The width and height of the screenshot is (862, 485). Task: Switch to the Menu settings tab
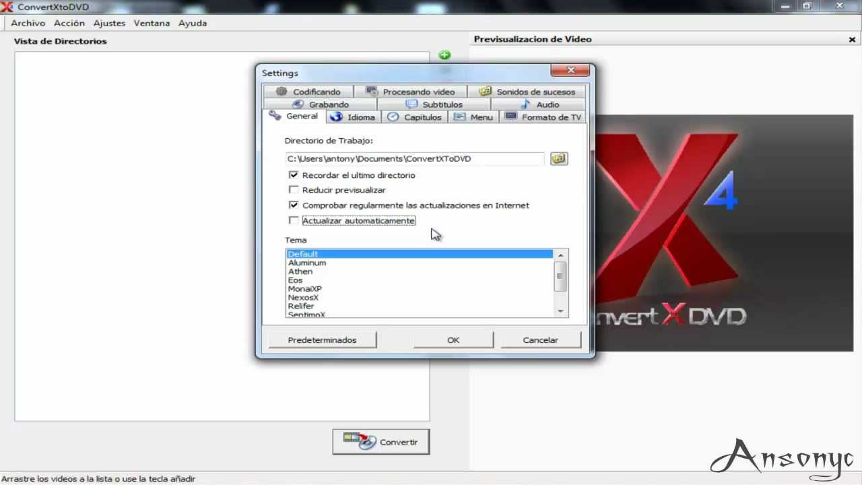pyautogui.click(x=473, y=117)
